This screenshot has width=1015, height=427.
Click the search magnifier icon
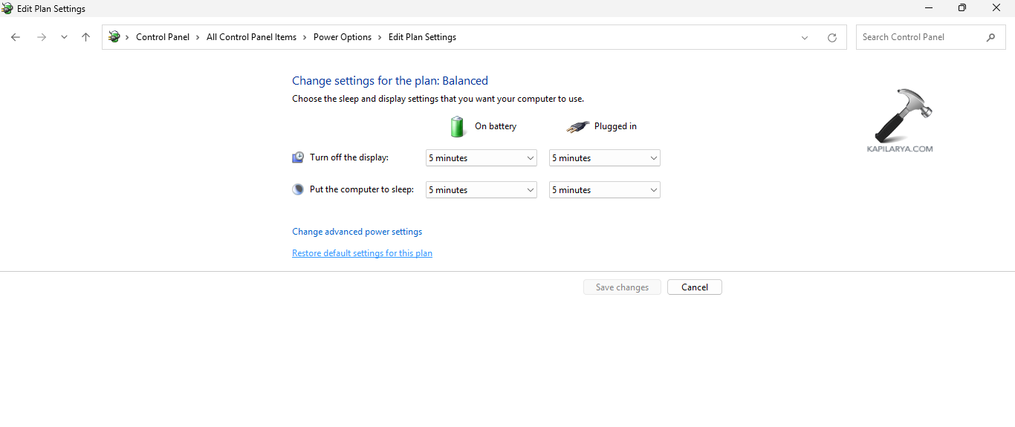coord(990,37)
